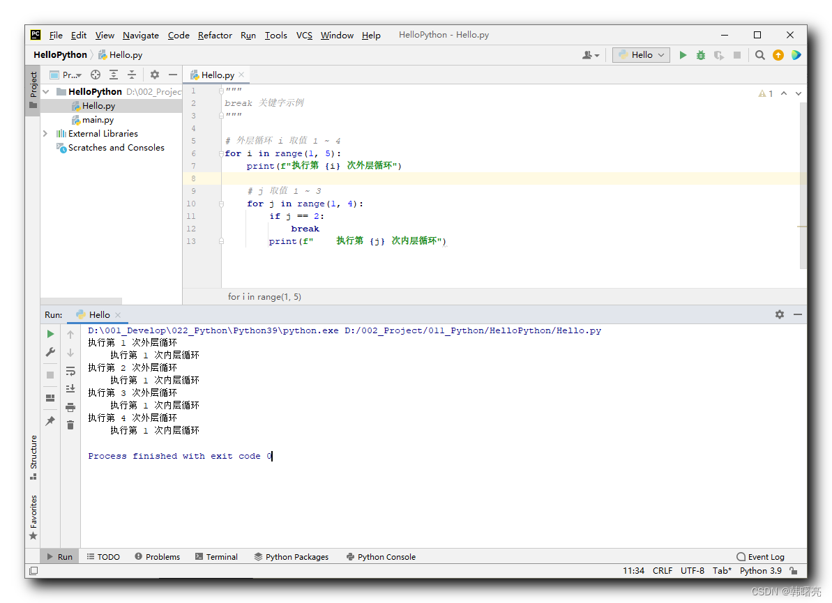Select opened file locate target icon
This screenshot has width=832, height=603.
[x=96, y=75]
